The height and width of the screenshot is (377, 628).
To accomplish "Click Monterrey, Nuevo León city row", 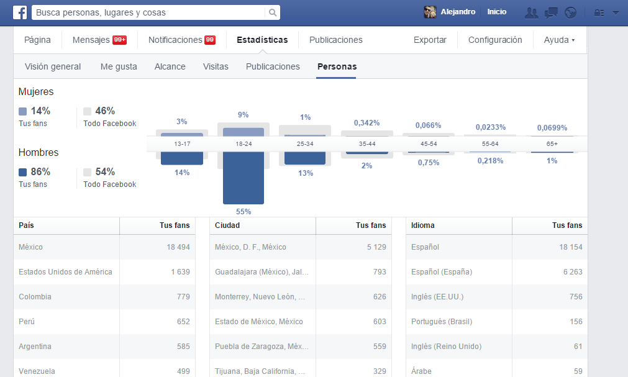I will click(x=301, y=297).
